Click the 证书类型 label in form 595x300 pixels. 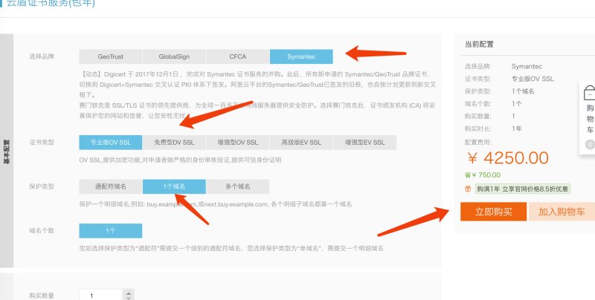click(x=42, y=143)
